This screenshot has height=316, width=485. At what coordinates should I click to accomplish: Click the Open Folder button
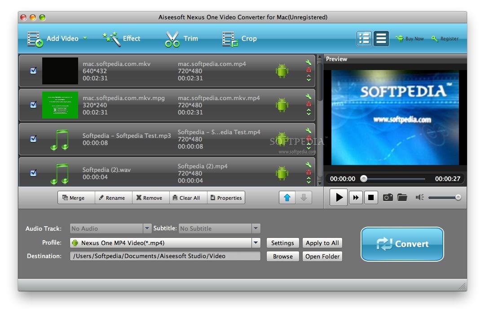(322, 256)
